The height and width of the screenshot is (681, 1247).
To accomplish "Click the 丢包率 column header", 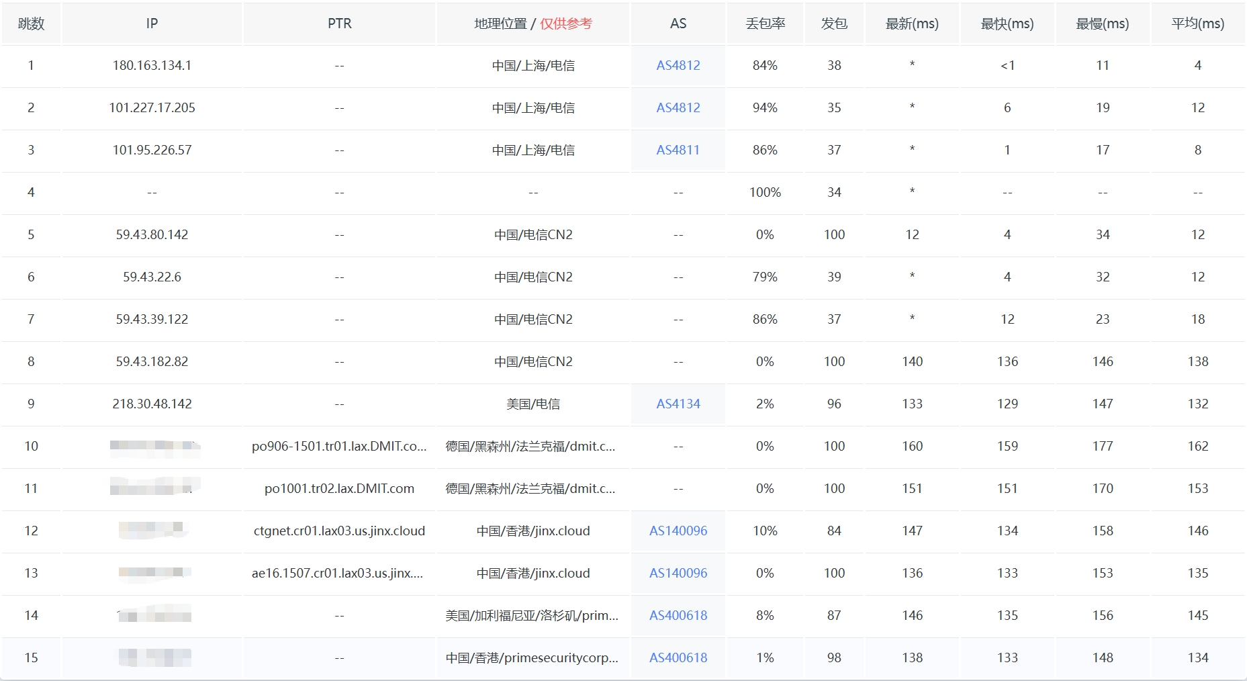I will point(766,24).
